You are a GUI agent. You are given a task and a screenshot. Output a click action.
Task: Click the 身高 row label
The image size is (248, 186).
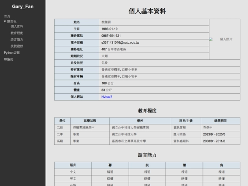77,83
